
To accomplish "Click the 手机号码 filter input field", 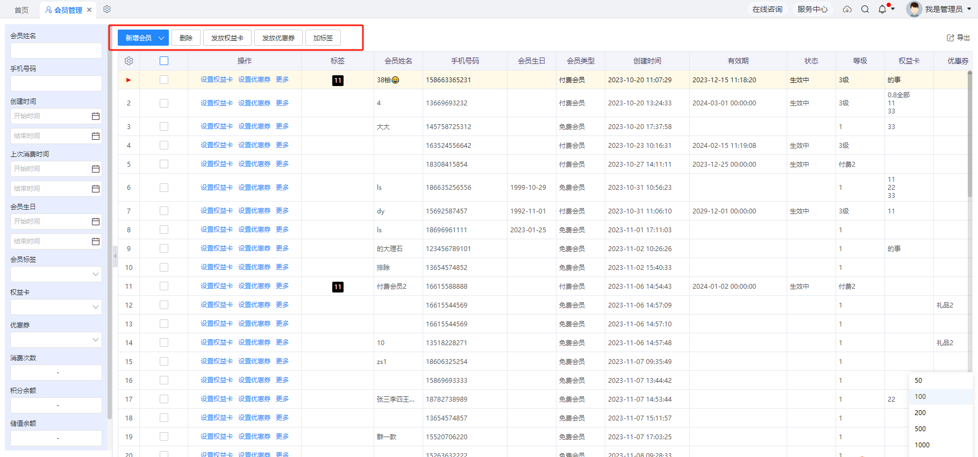I will coord(56,83).
